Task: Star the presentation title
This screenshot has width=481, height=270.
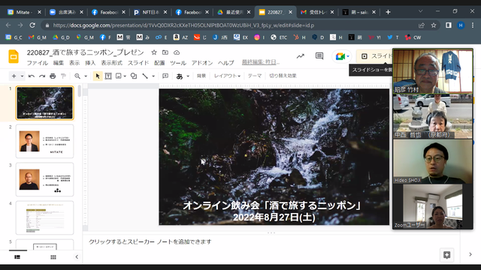Action: (154, 52)
